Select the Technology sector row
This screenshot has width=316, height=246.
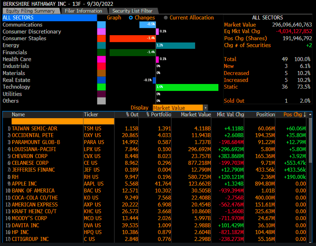49,87
